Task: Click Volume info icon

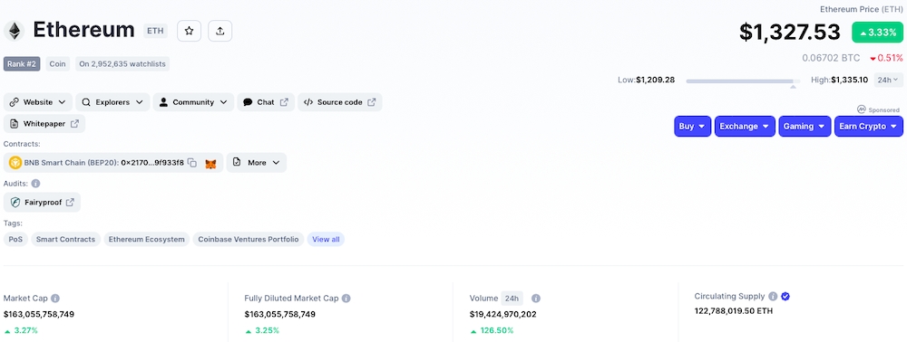Action: pyautogui.click(x=536, y=299)
